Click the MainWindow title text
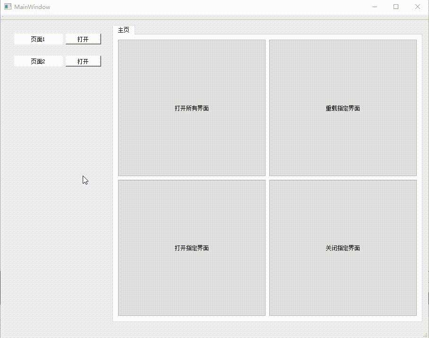Screen dimensions: 429x338 coord(32,7)
